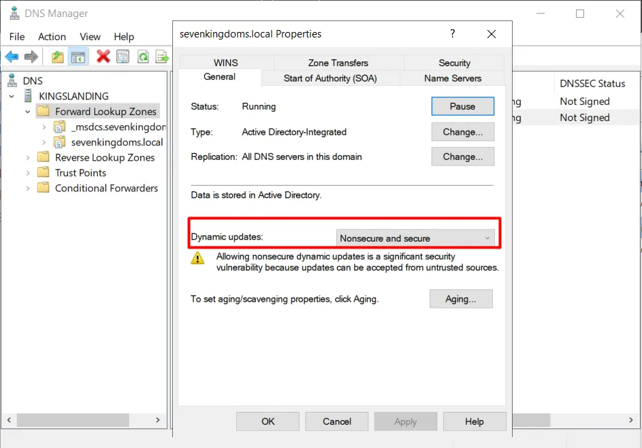Click the Change button next to Replication
This screenshot has width=642, height=448.
(x=462, y=157)
